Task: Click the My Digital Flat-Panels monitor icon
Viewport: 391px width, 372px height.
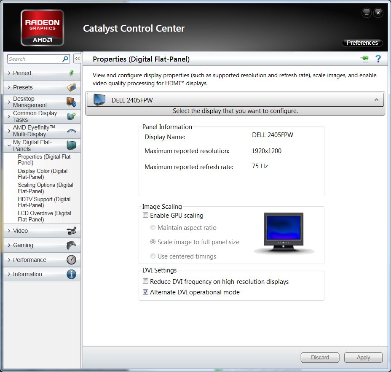Action: pyautogui.click(x=72, y=146)
